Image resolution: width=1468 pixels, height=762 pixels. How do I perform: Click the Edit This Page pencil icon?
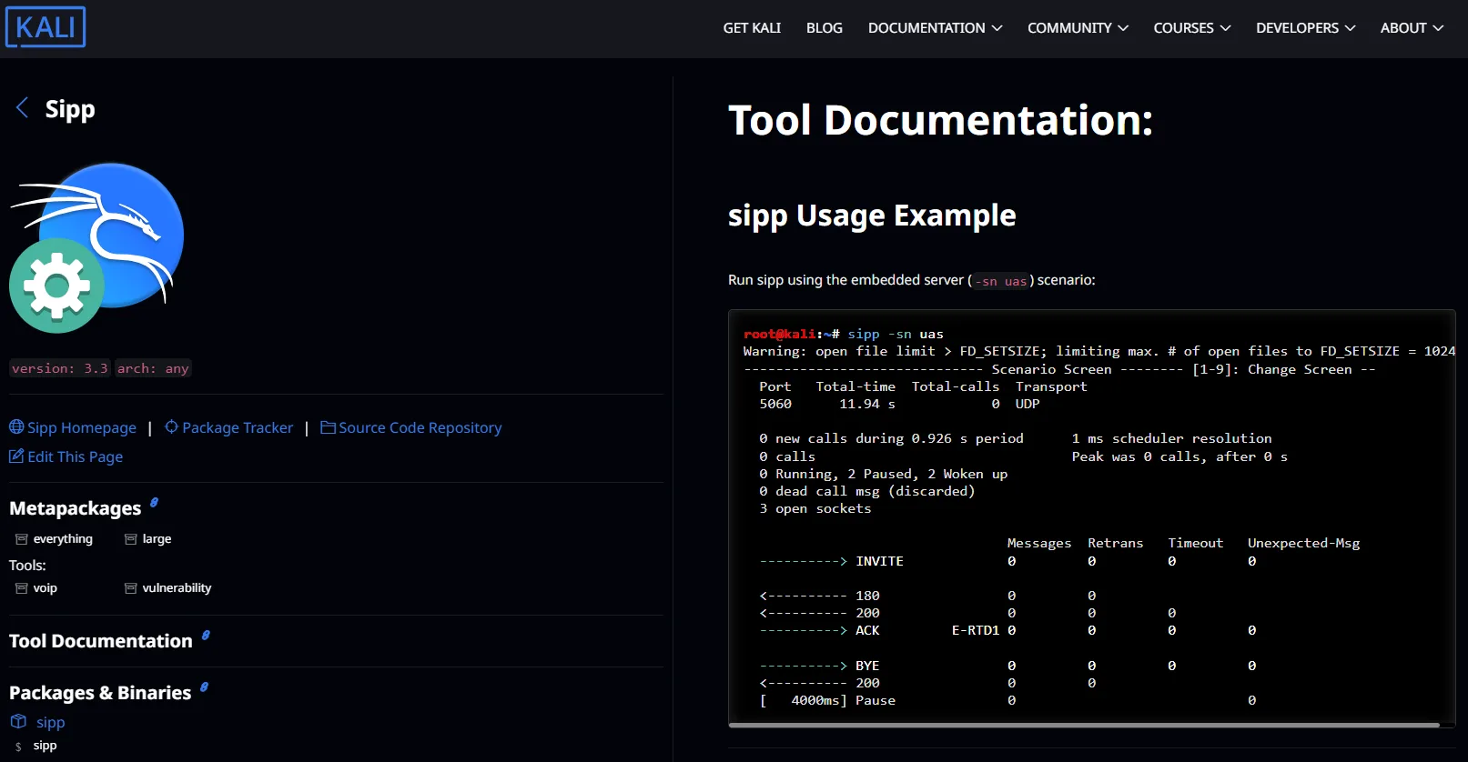(16, 456)
